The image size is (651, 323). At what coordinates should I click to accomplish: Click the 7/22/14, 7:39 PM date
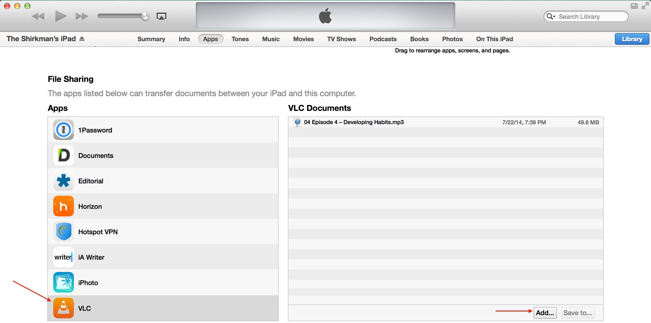(x=524, y=122)
